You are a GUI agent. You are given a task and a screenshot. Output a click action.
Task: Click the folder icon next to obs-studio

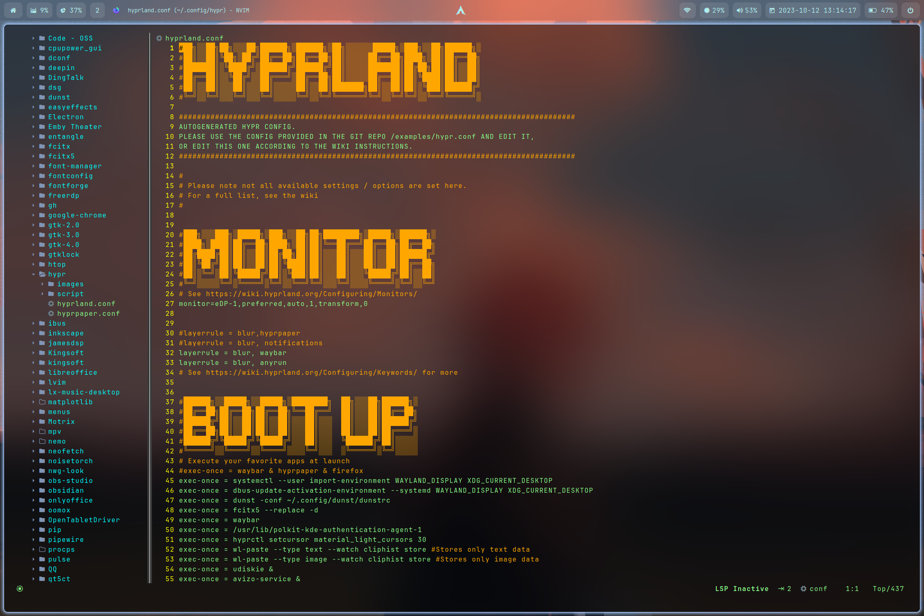[x=42, y=480]
